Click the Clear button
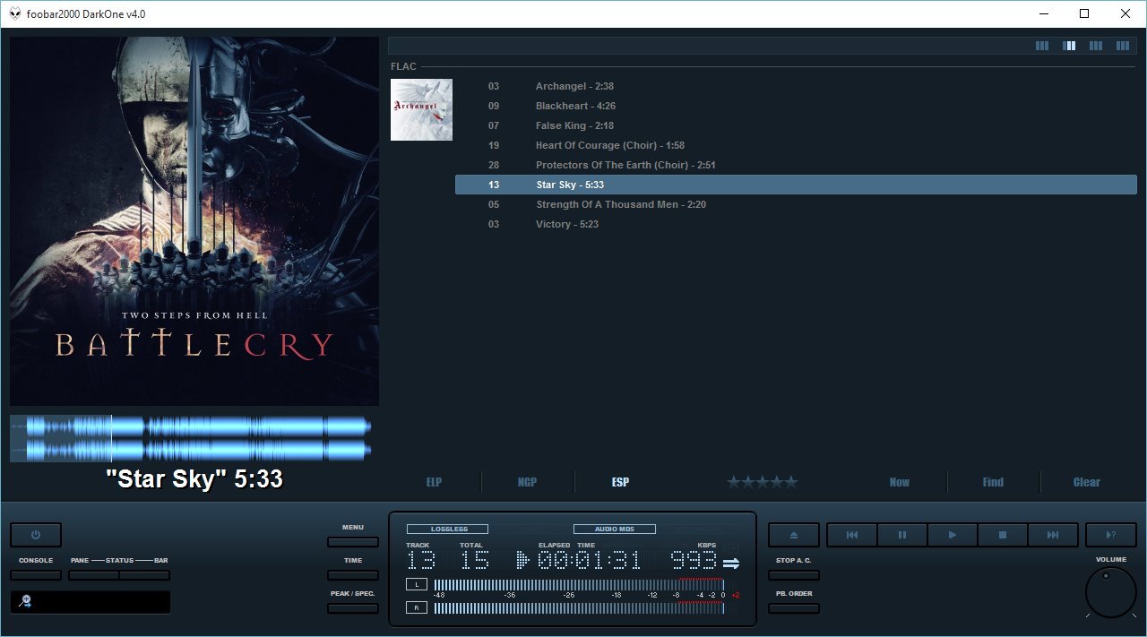1147x637 pixels. click(x=1087, y=482)
